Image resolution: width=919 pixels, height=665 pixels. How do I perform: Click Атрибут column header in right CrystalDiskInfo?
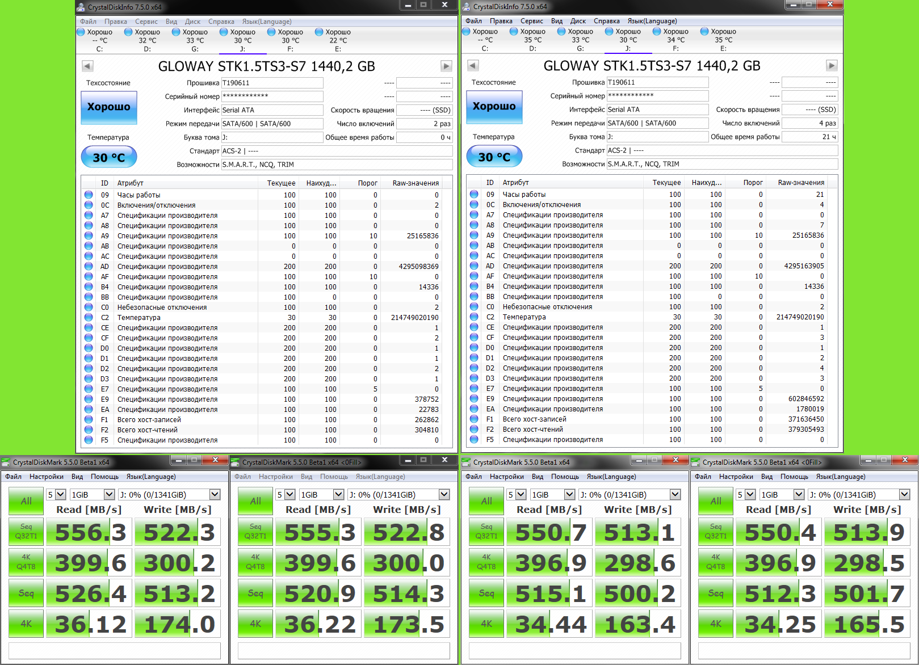click(572, 183)
